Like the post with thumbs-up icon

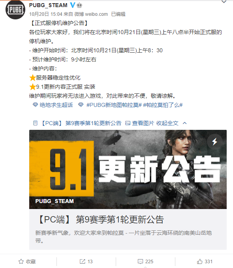[199, 261]
